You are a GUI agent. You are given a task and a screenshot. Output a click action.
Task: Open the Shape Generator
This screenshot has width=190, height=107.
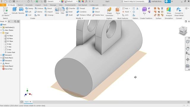109,12
